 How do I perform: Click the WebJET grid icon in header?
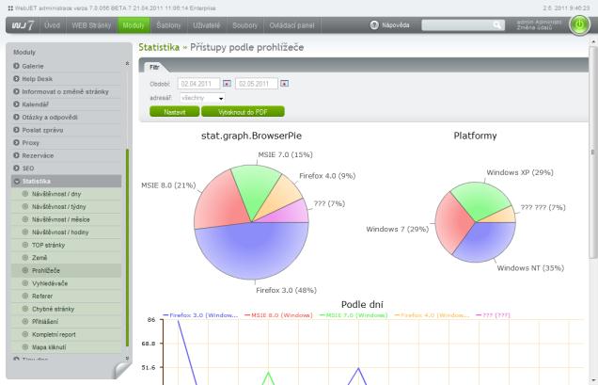tap(10, 8)
